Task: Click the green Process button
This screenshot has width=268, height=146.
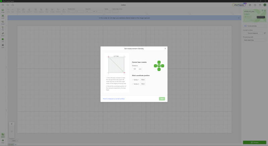Action: (x=255, y=142)
